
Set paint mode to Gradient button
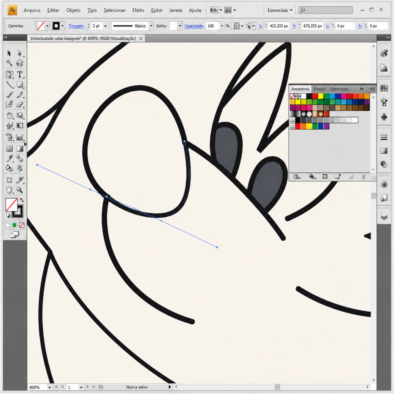(15, 225)
